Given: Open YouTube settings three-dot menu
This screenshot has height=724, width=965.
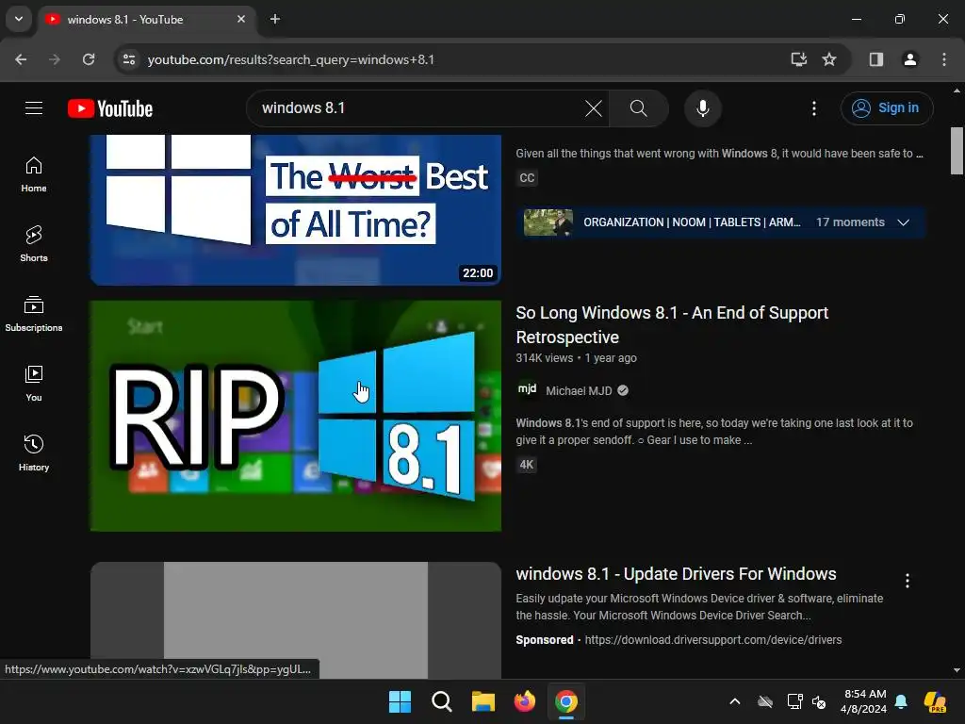Looking at the screenshot, I should pos(813,108).
